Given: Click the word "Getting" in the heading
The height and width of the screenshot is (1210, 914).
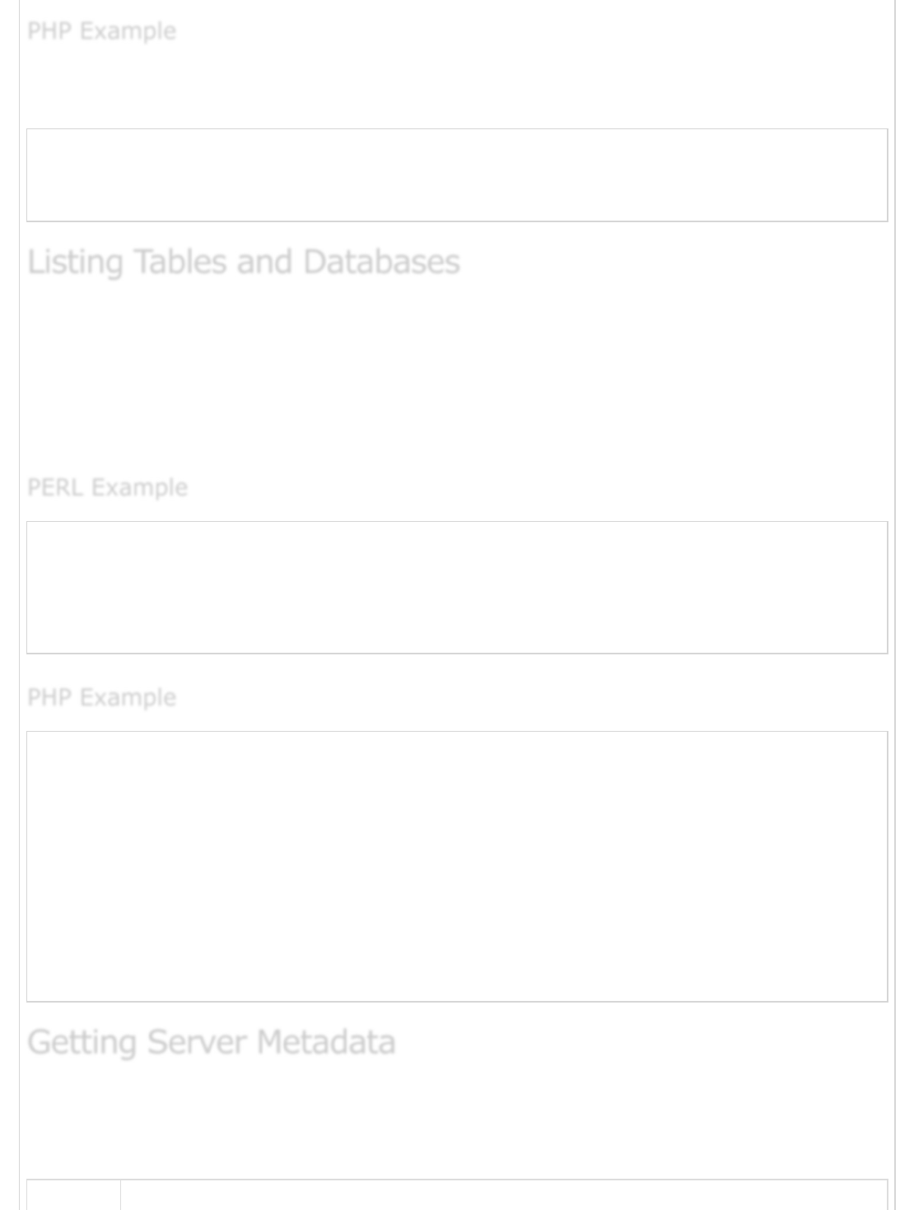Looking at the screenshot, I should tap(82, 1042).
